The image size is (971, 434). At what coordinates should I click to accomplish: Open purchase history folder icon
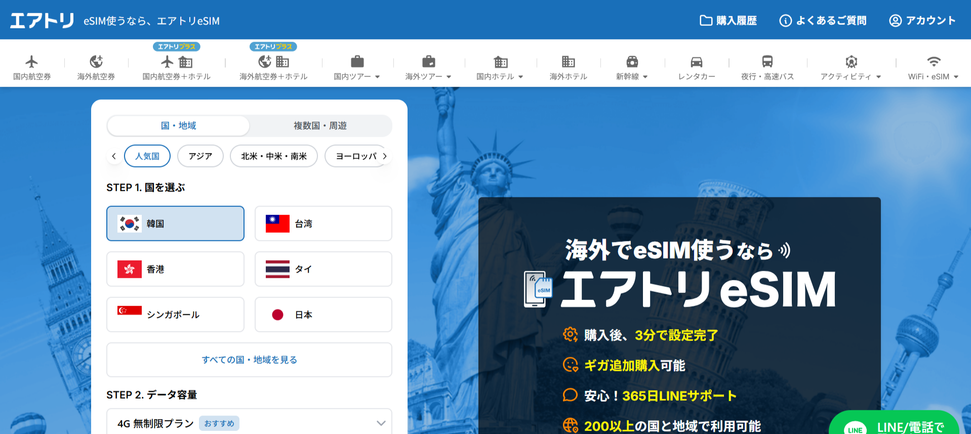(706, 20)
